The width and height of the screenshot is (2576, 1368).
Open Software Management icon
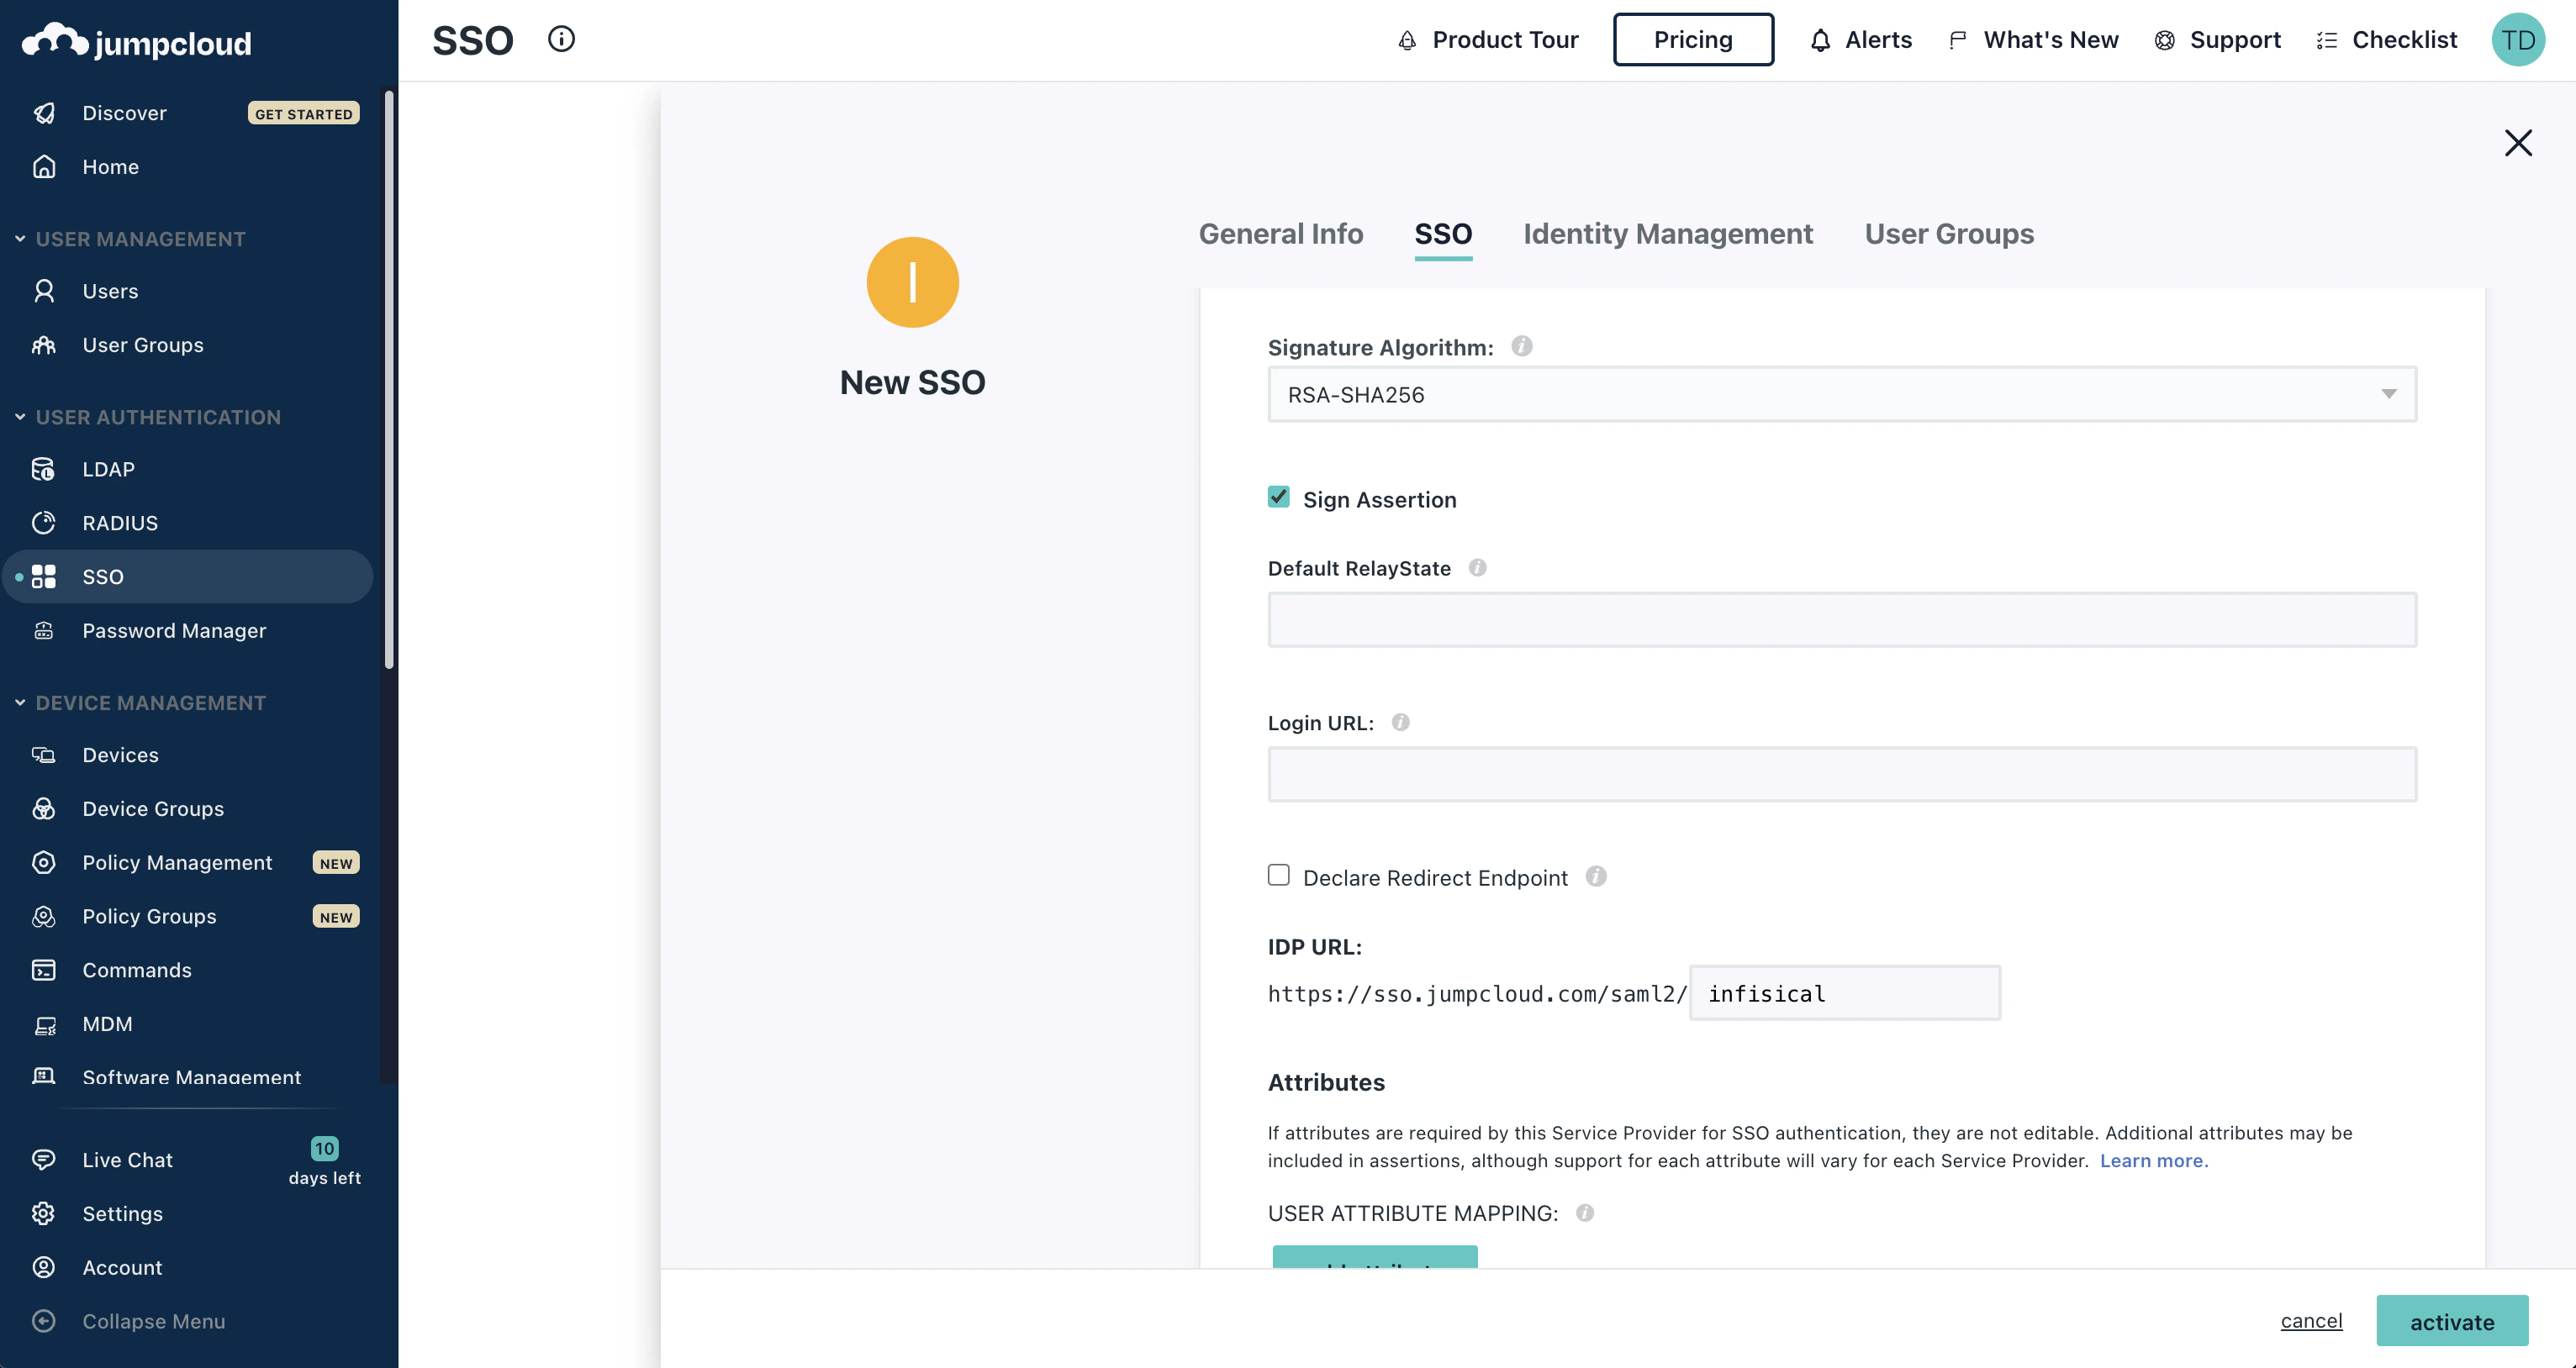coord(44,1076)
